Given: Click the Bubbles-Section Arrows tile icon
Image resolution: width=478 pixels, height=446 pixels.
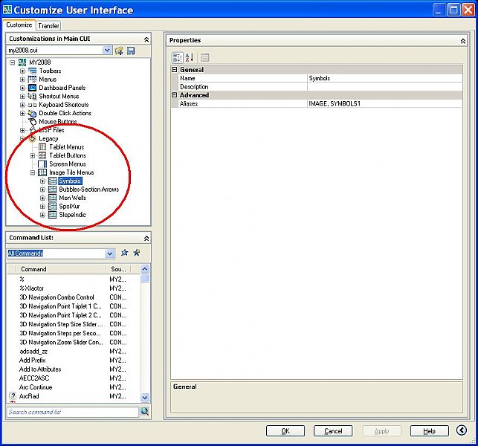Looking at the screenshot, I should coord(53,190).
